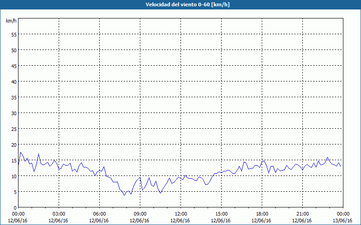The height and width of the screenshot is (225, 361).
Task: Click the y-axis value 15
Action: coord(14,160)
